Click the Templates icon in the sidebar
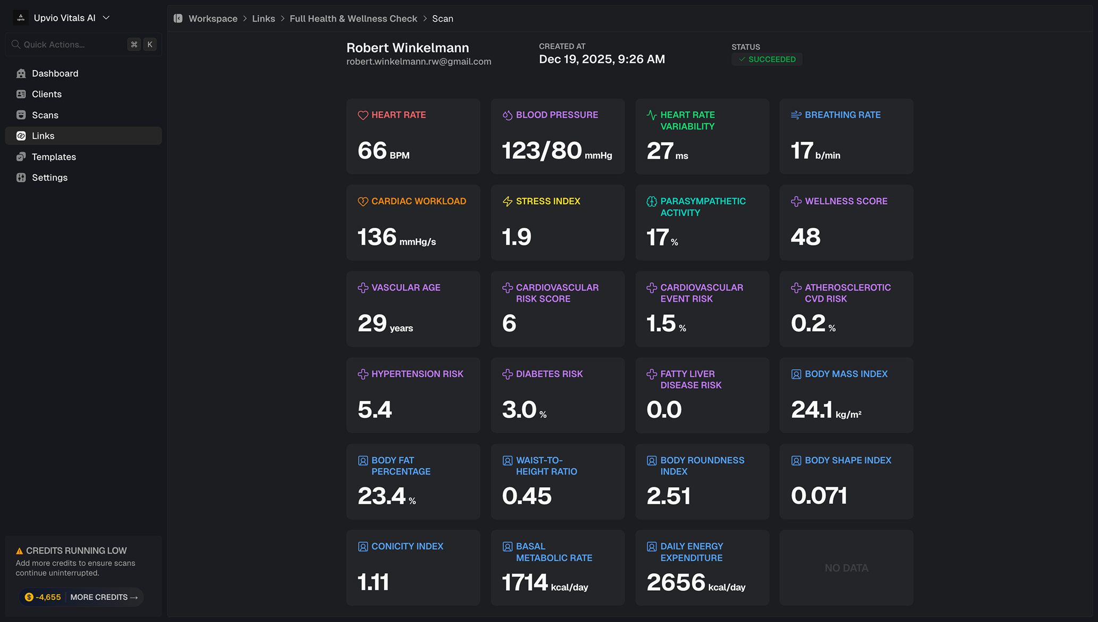Screen dimensions: 1098x622 pyautogui.click(x=21, y=157)
